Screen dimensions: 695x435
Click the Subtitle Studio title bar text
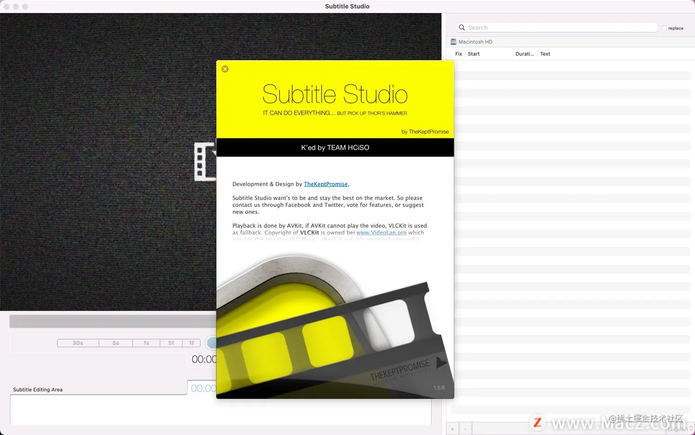pyautogui.click(x=347, y=6)
